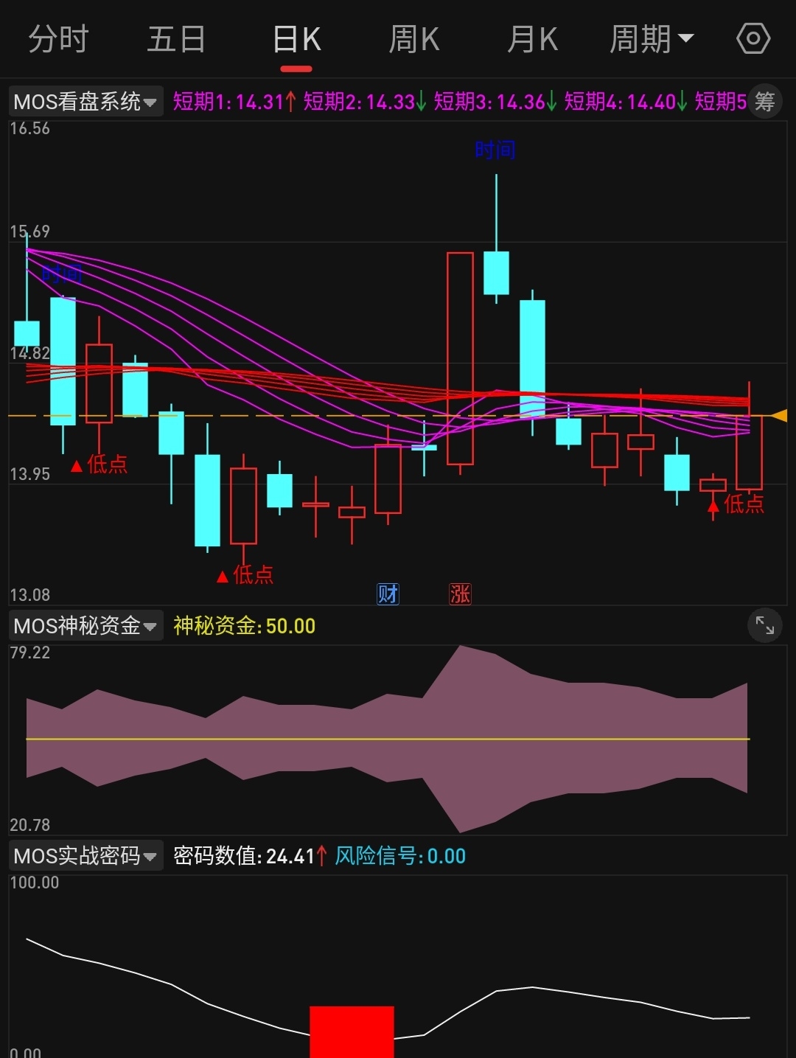The width and height of the screenshot is (796, 1058).
Task: Tap 风险信号: 0.00 readout
Action: coord(400,856)
